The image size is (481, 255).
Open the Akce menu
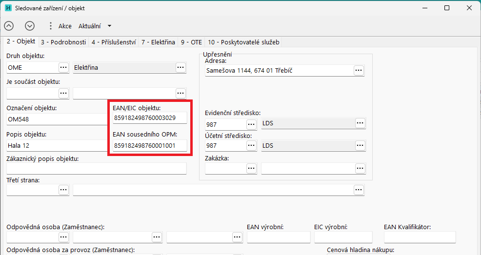(x=65, y=26)
